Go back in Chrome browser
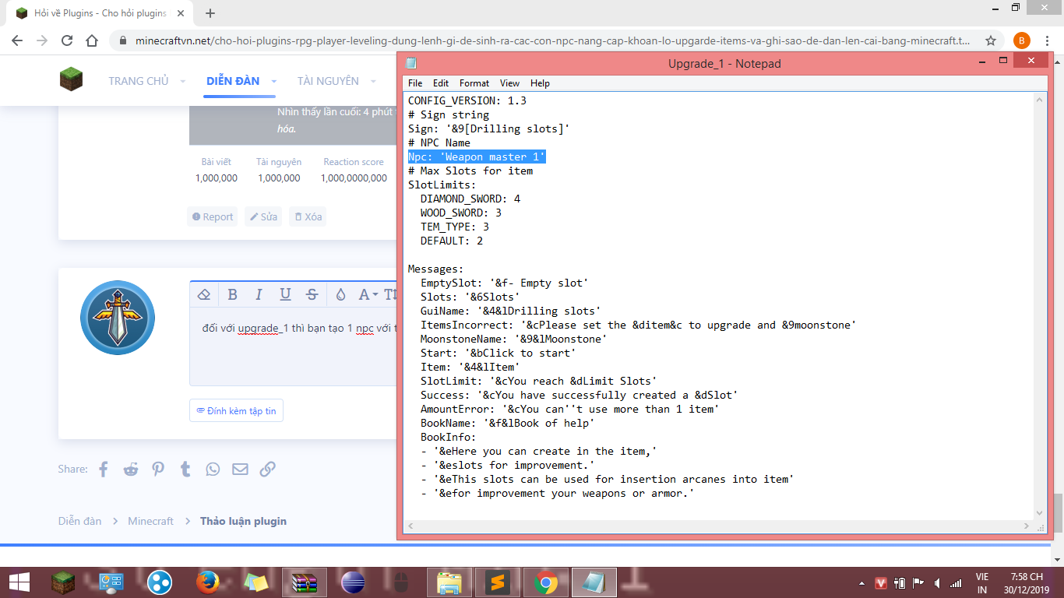 point(17,40)
